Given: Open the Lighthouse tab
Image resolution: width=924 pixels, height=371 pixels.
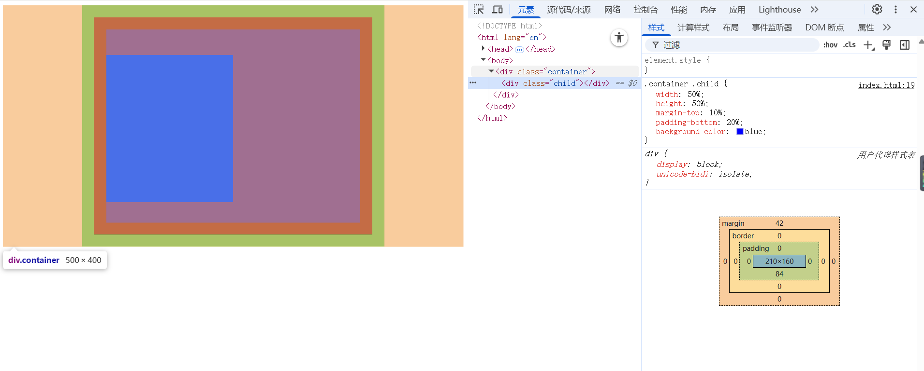Looking at the screenshot, I should 779,10.
